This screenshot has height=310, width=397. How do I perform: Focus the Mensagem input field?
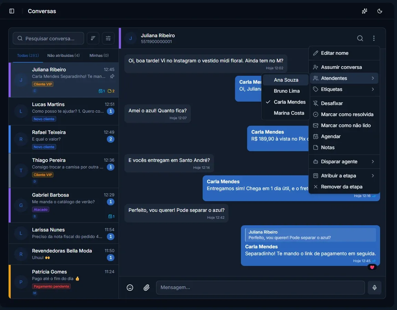coord(260,288)
